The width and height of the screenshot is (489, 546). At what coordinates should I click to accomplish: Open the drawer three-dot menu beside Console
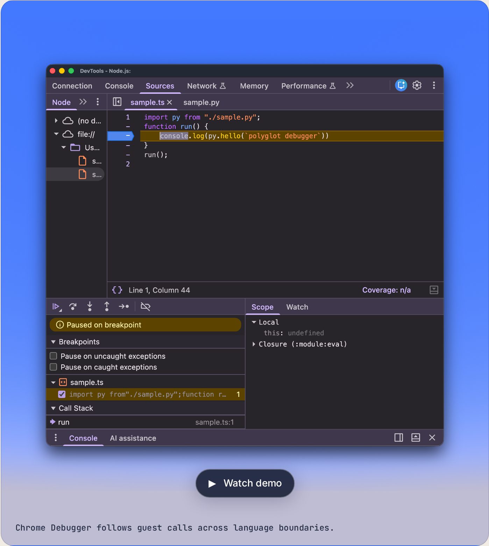pyautogui.click(x=56, y=437)
